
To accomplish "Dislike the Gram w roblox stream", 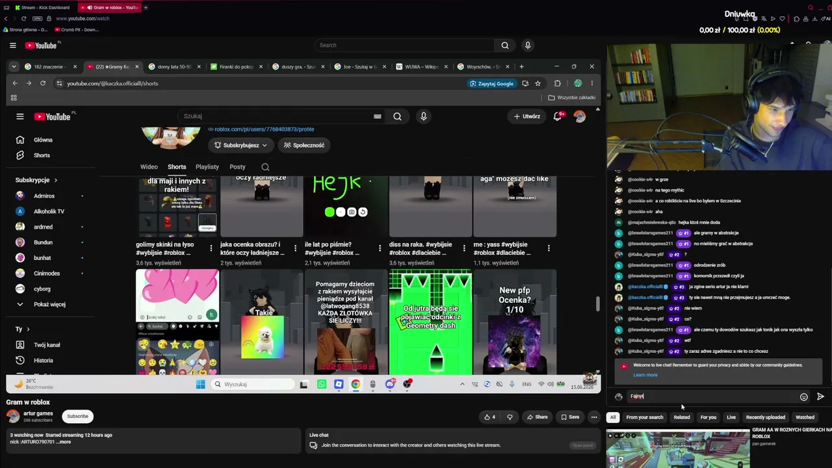I will click(x=510, y=417).
